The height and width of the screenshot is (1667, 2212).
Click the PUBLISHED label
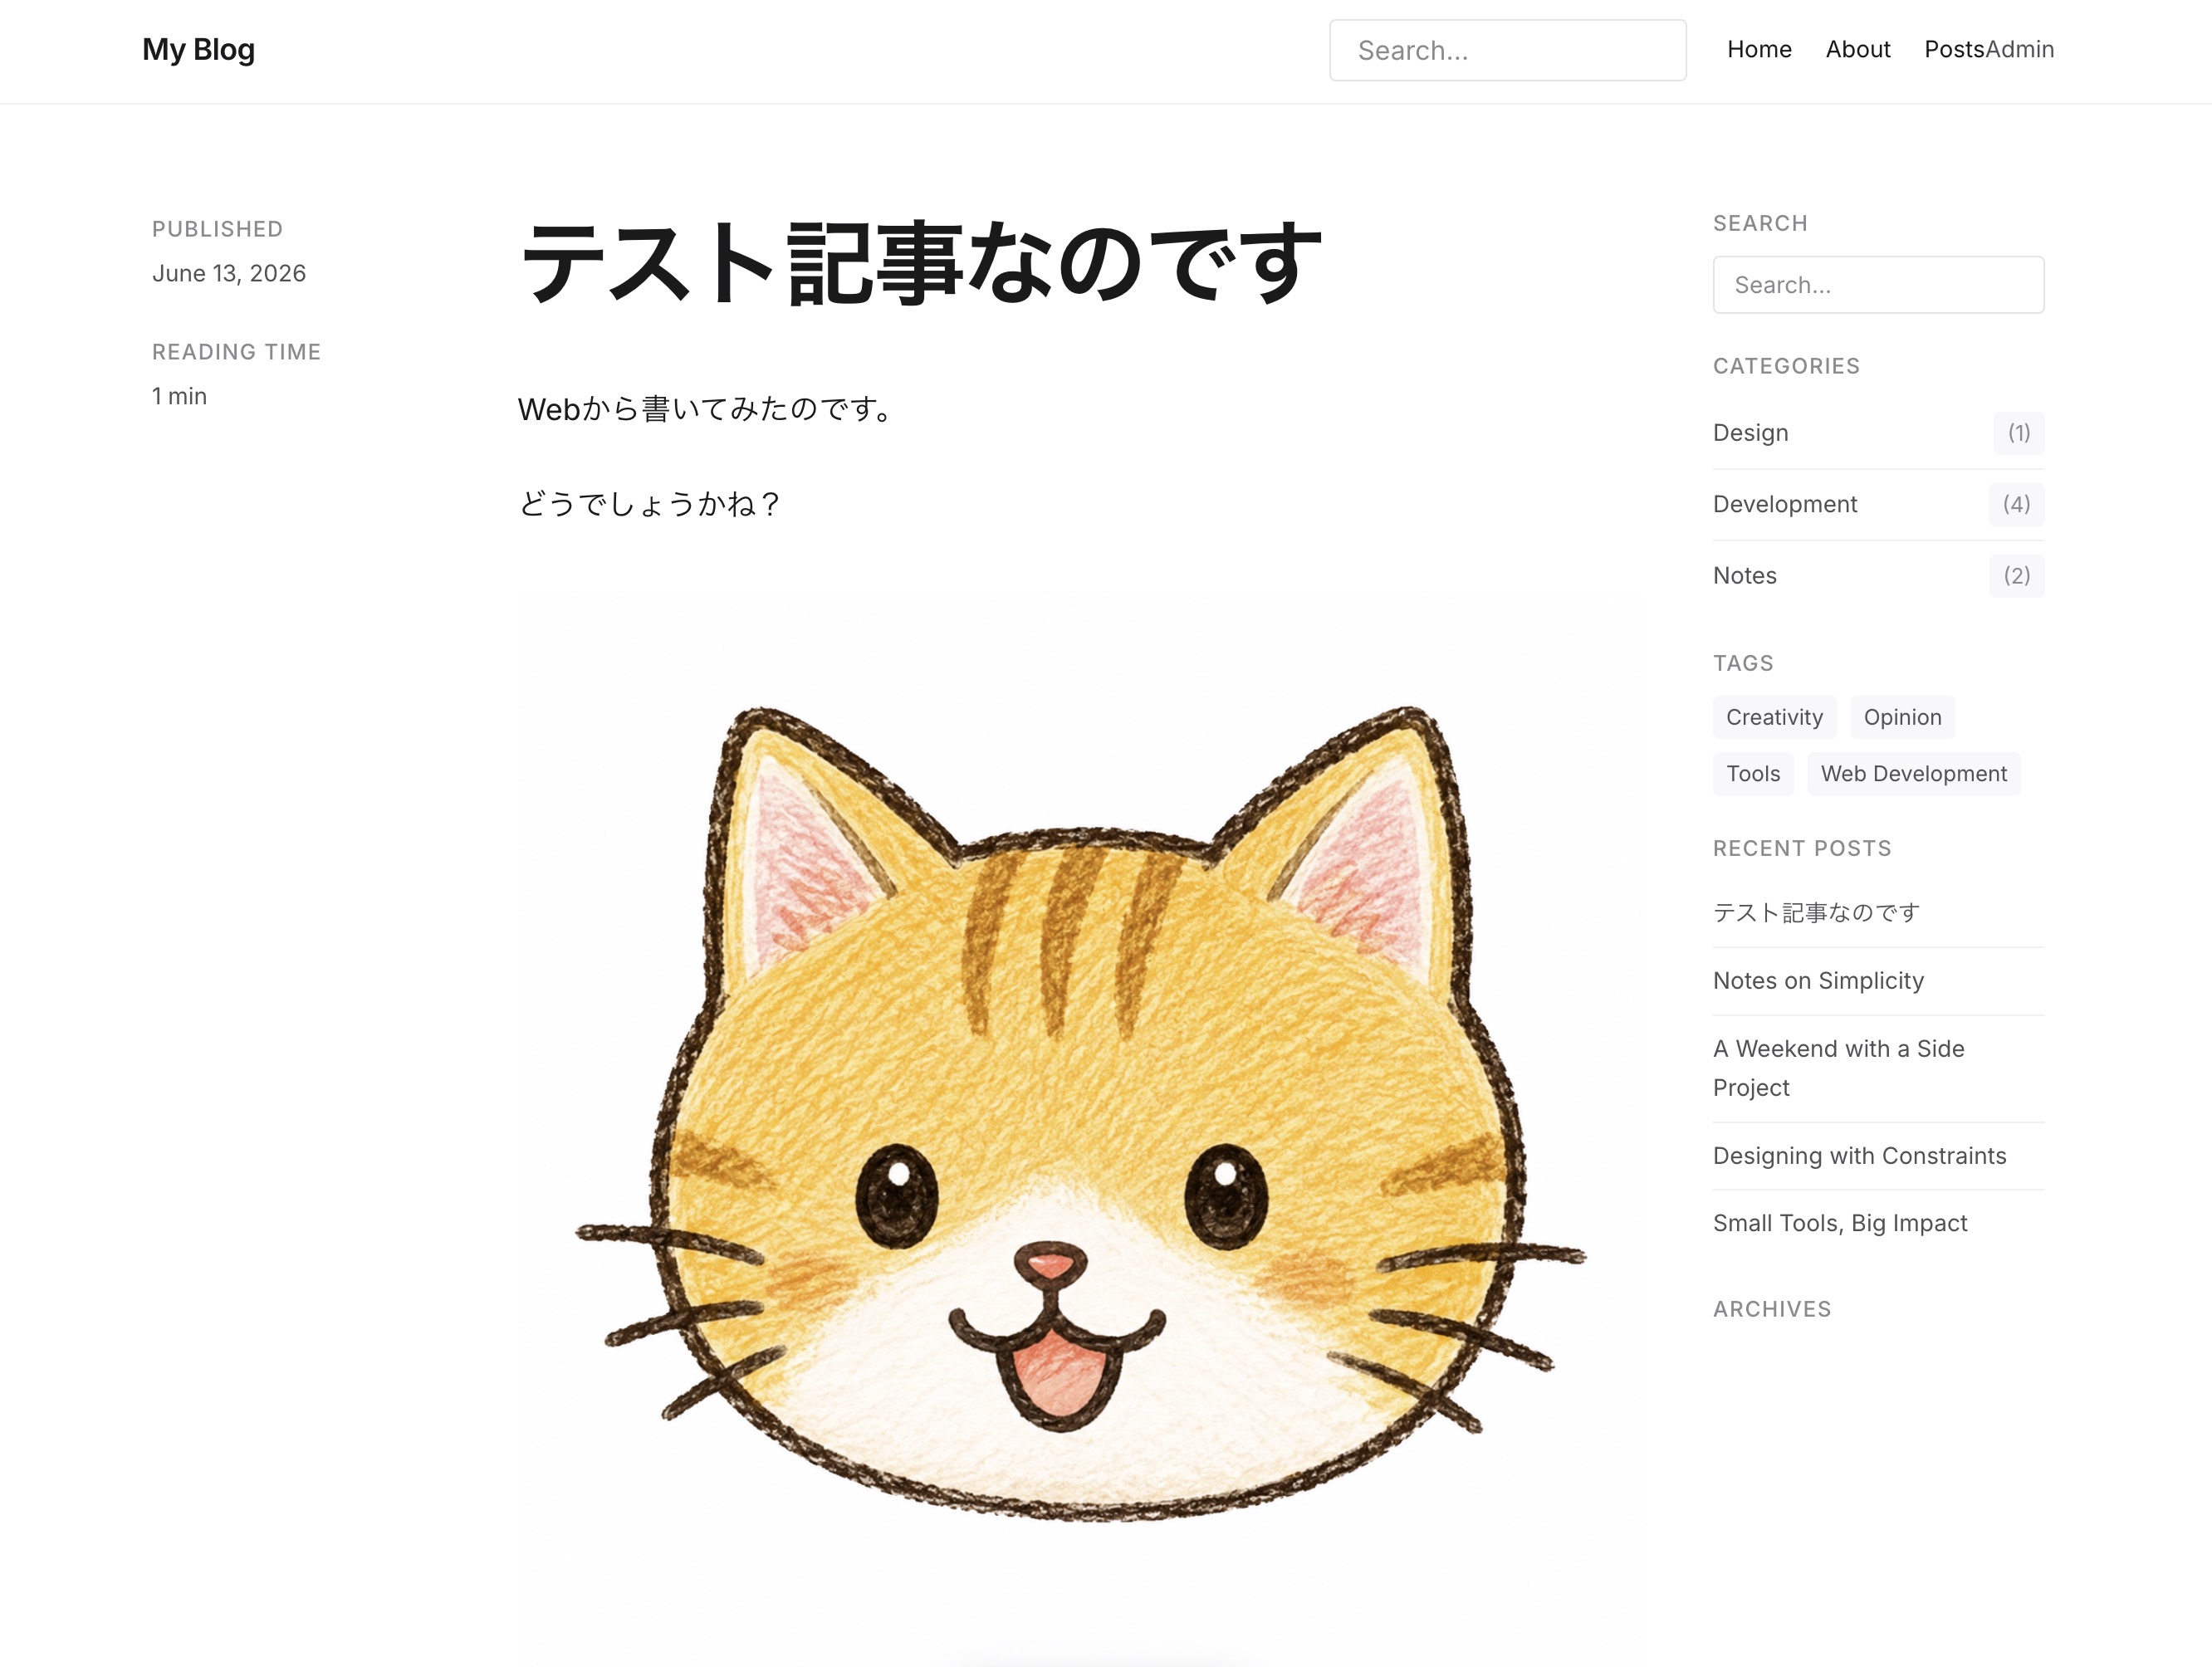pos(217,229)
